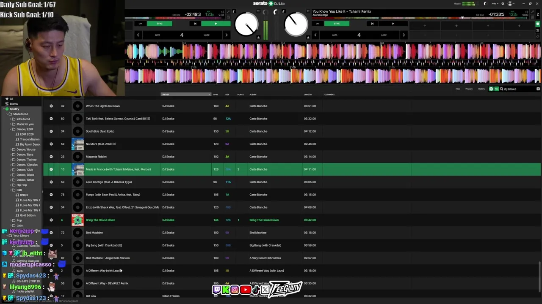Click the green shield icon at right edge

(538, 24)
